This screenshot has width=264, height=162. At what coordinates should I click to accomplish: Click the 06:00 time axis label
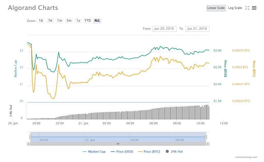[x=154, y=123]
